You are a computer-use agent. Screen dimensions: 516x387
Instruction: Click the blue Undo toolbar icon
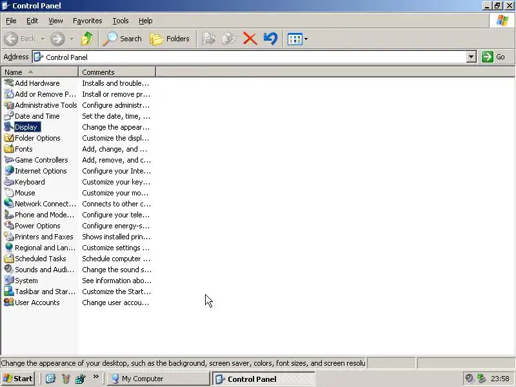click(270, 39)
